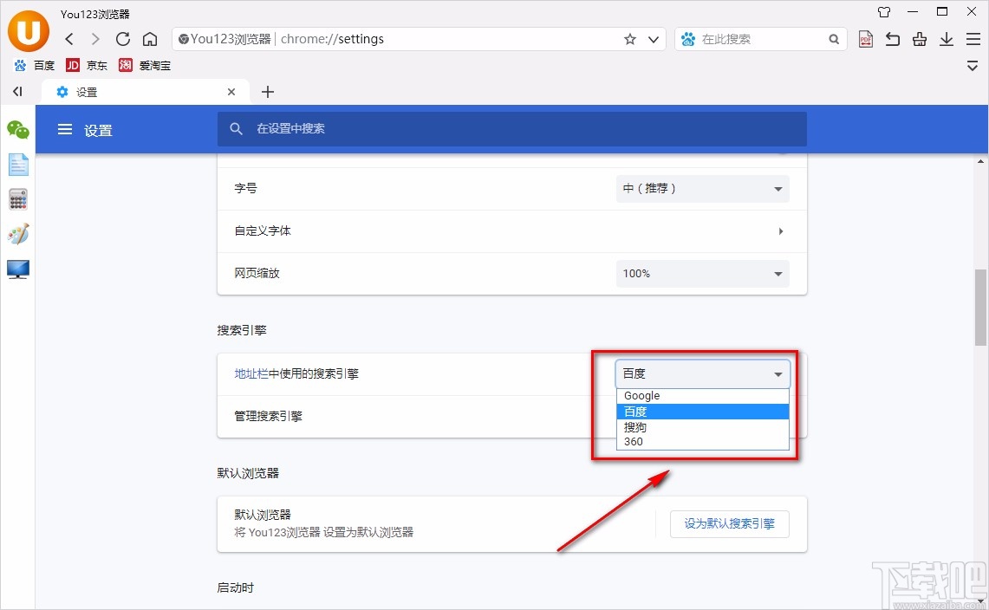989x610 pixels.
Task: Open the 字号 dropdown
Action: coord(703,189)
